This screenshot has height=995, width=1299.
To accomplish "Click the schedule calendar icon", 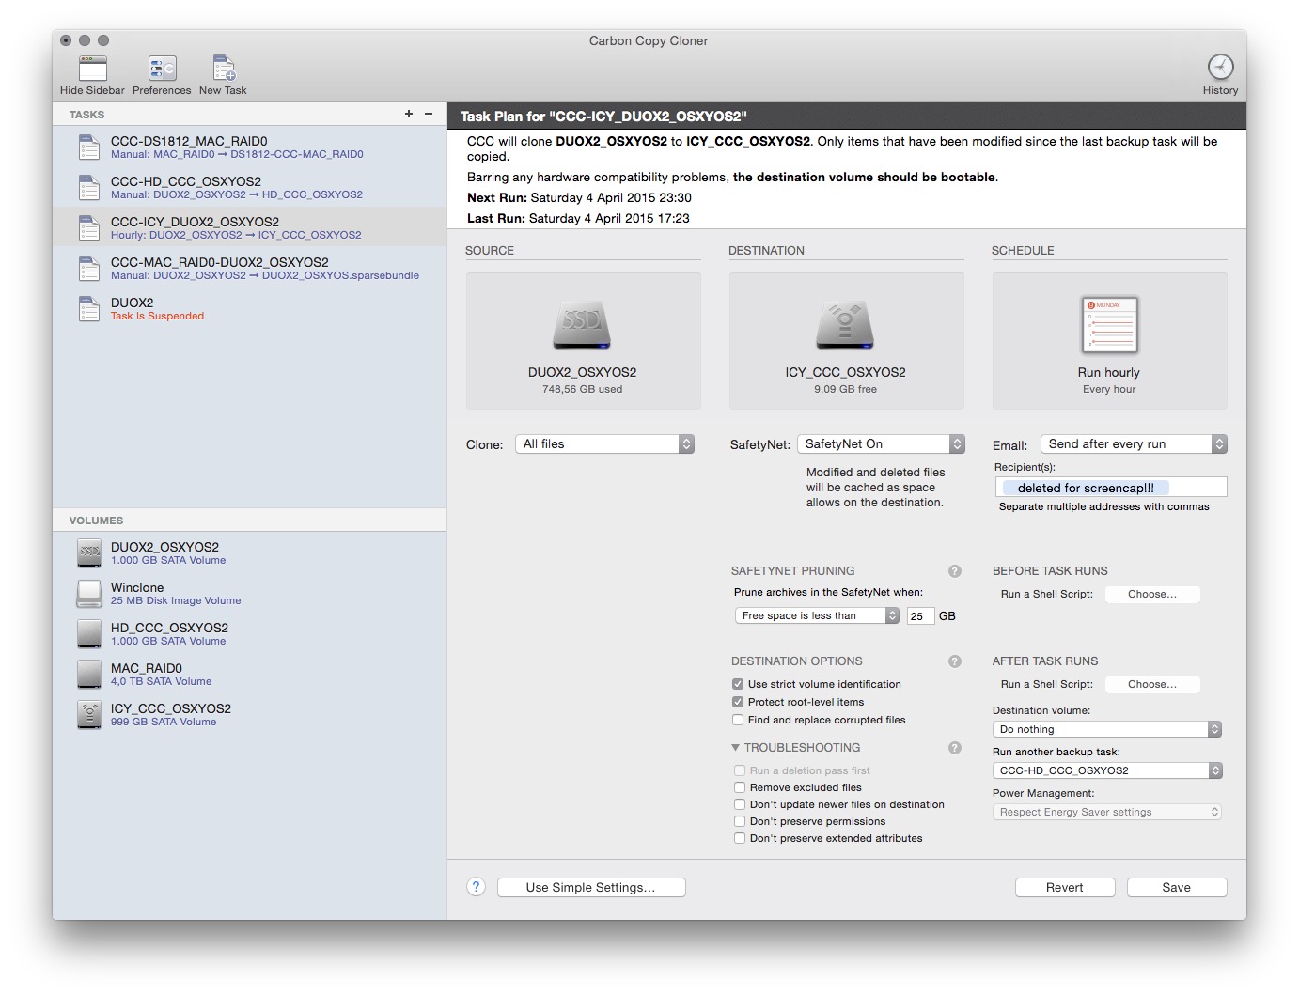I will tap(1110, 325).
